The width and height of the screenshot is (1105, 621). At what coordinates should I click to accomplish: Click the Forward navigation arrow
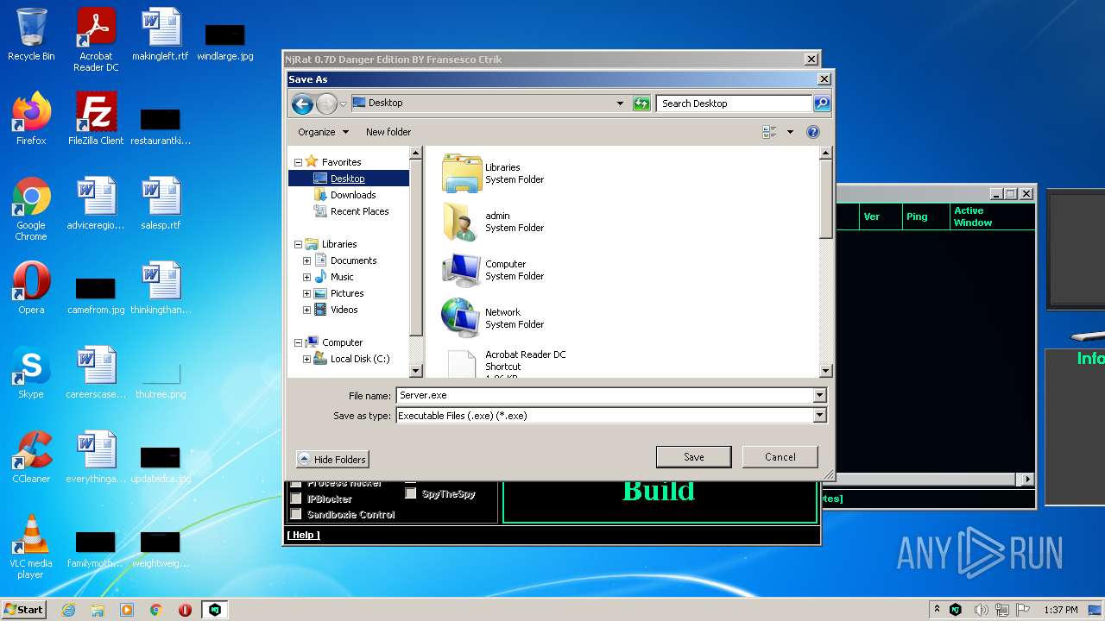[x=326, y=104]
